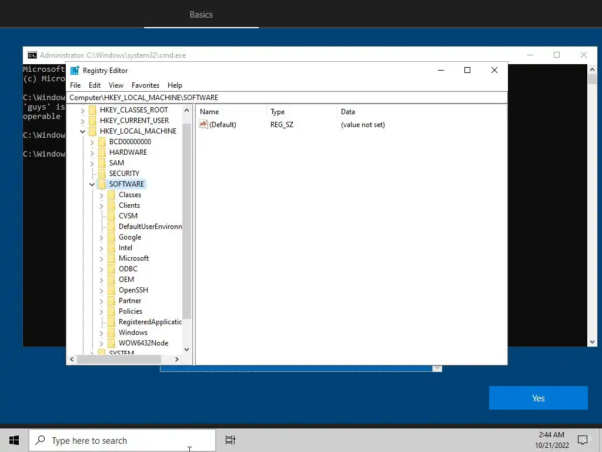Expand the BCD00000000 key
Viewport: 602px width, 452px height.
pyautogui.click(x=92, y=142)
